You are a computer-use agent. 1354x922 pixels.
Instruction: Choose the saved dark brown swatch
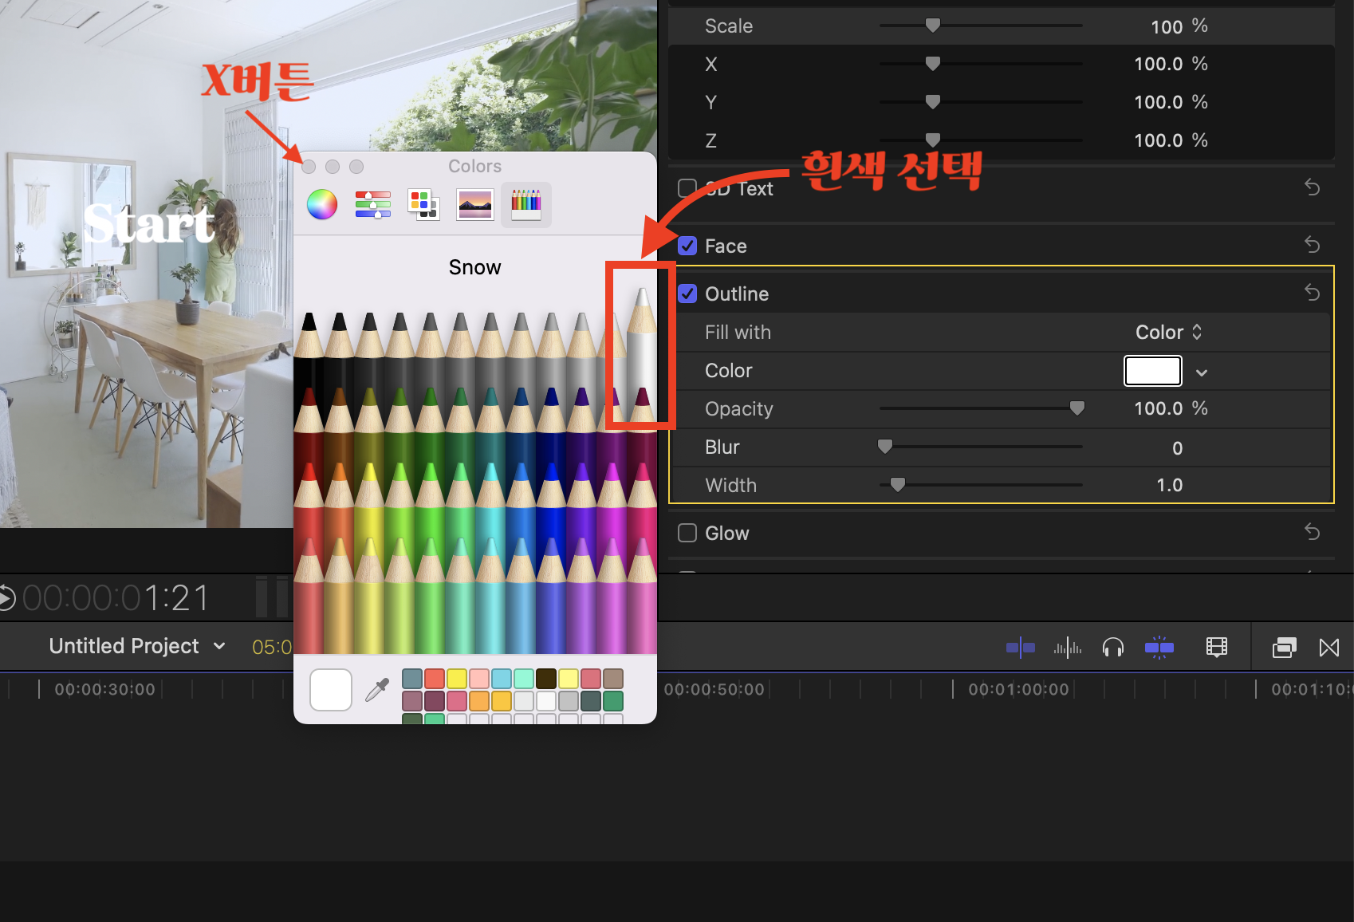(546, 679)
